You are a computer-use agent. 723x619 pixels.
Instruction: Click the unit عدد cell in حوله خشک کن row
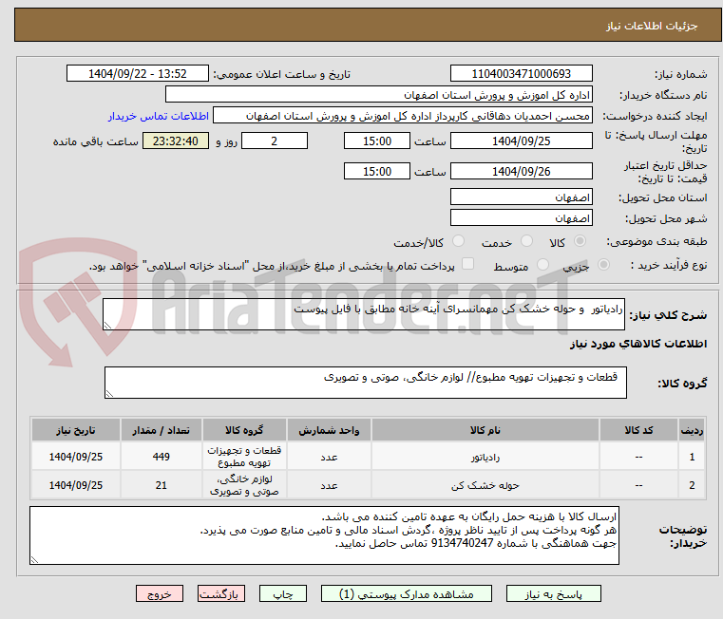coord(329,485)
